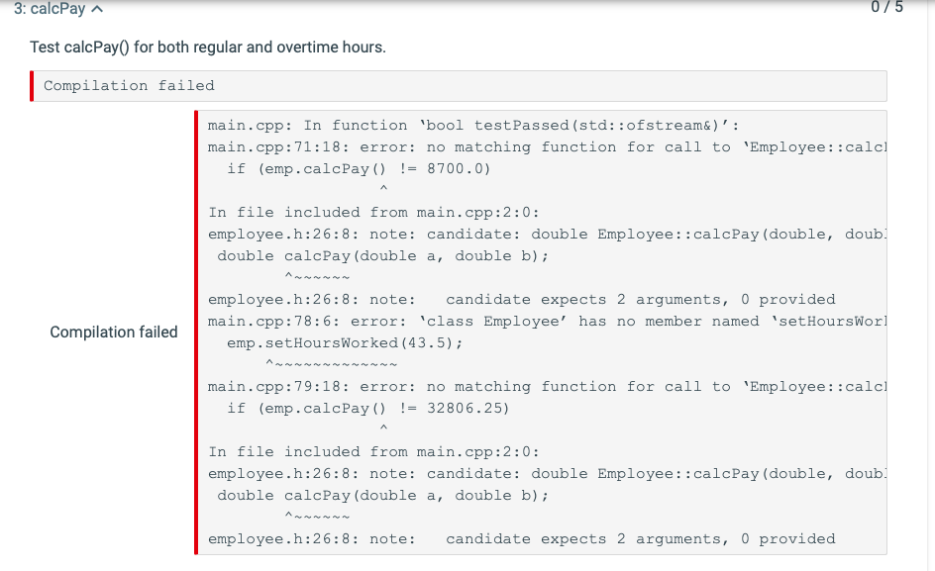Click the second 'In file included from main.cpp:2:0:' line
This screenshot has width=935, height=571.
tap(373, 452)
